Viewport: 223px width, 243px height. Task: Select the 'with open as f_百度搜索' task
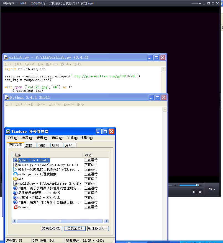coord(37,174)
